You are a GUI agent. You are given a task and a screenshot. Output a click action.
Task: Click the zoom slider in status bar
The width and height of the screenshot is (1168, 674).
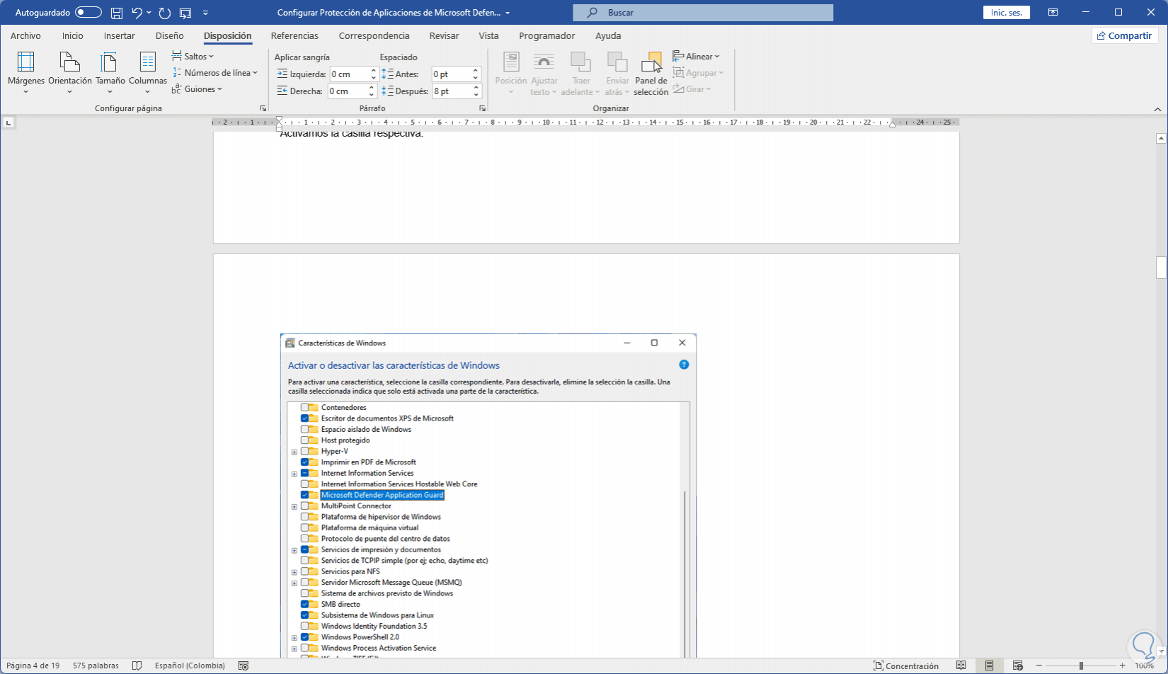[x=1080, y=666]
